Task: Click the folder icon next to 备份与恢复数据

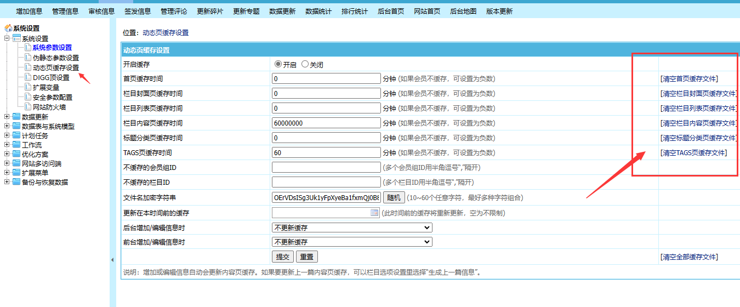Action: [x=16, y=182]
